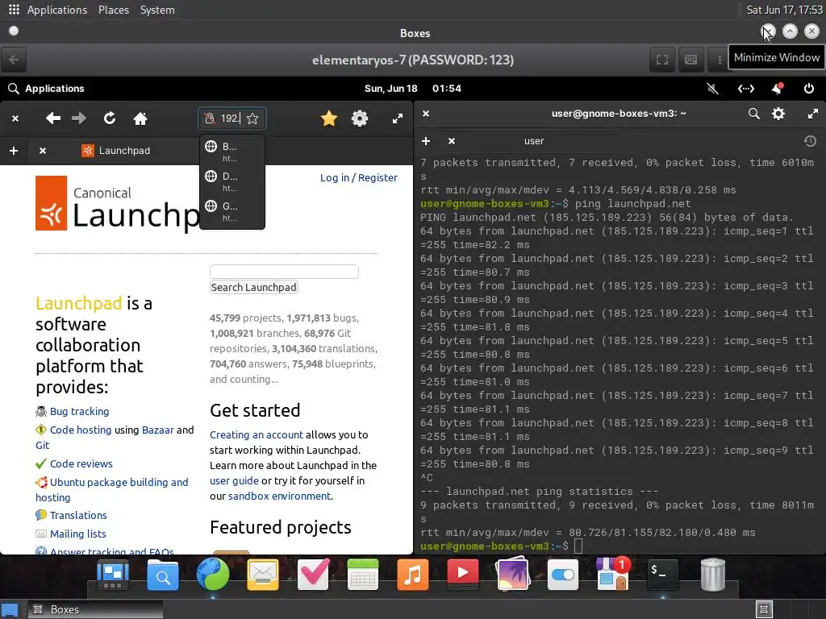Viewport: 826px width, 619px height.
Task: Bookmark page with the URL bar star
Action: pos(252,118)
